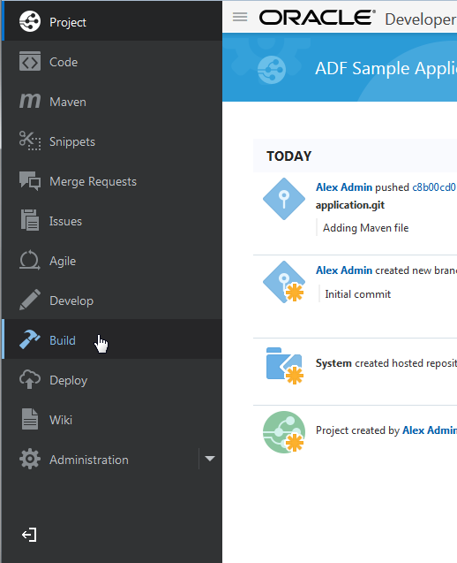The width and height of the screenshot is (457, 563).
Task: Click the ADF Sample project header icon
Action: click(x=272, y=70)
